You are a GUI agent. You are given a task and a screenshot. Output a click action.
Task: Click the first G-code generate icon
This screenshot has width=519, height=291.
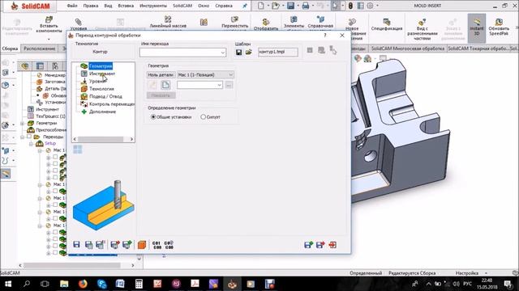[x=157, y=245]
